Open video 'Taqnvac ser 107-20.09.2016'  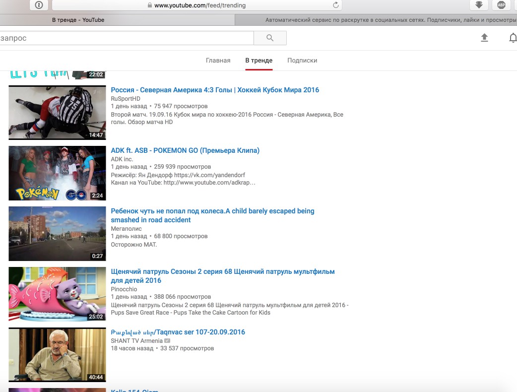coord(178,332)
